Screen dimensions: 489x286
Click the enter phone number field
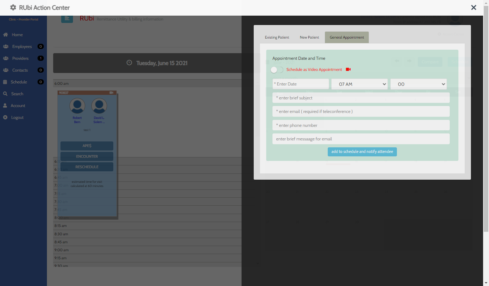pos(361,125)
